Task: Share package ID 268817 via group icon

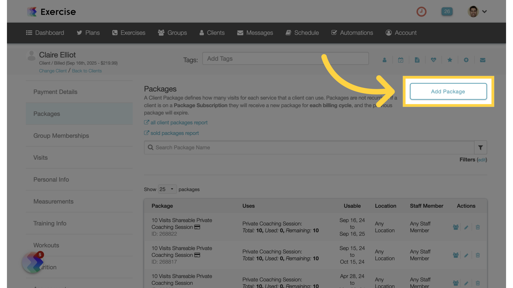Action: click(456, 255)
